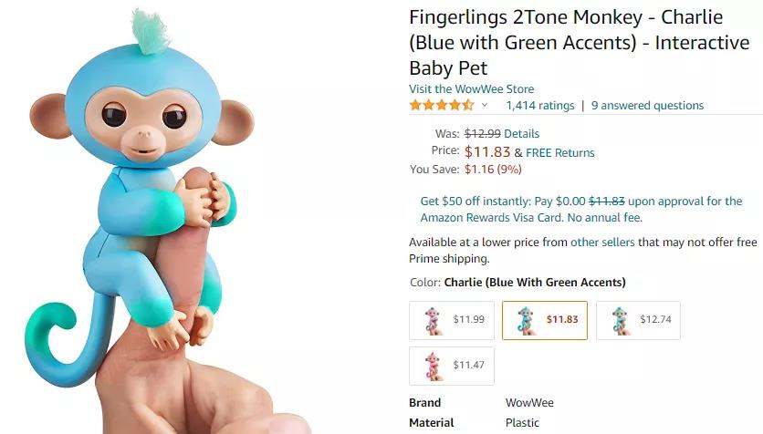Select the $12.74 color variant swatch

pyautogui.click(x=638, y=320)
